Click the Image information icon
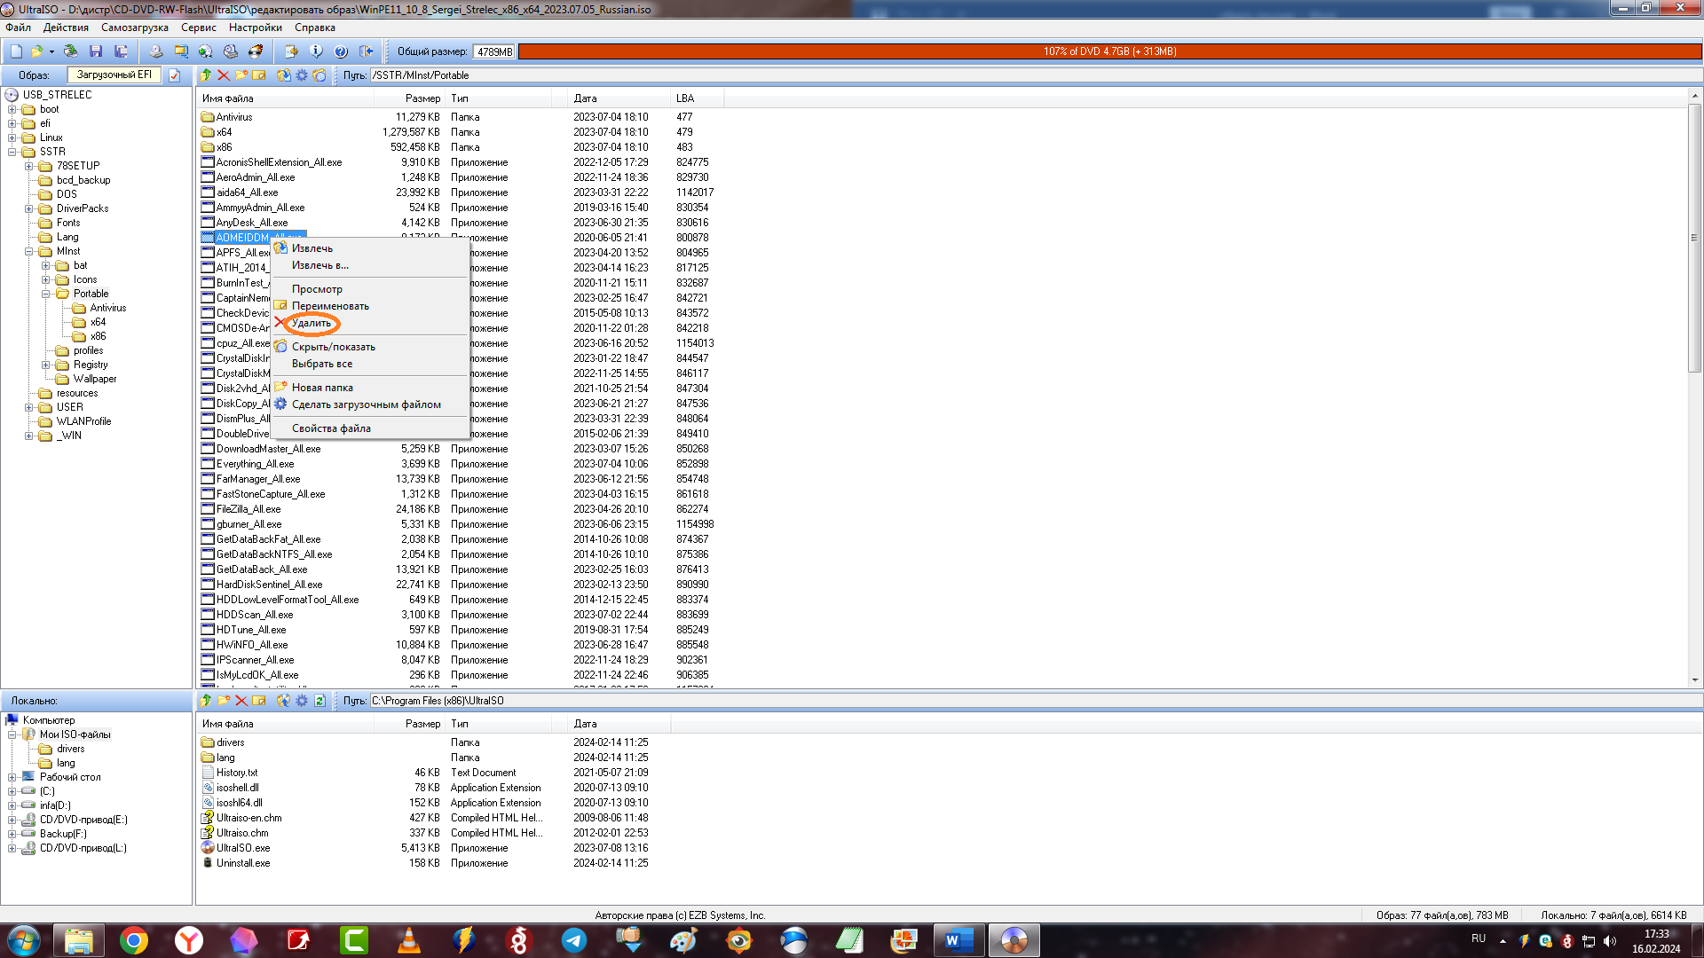 [x=315, y=51]
